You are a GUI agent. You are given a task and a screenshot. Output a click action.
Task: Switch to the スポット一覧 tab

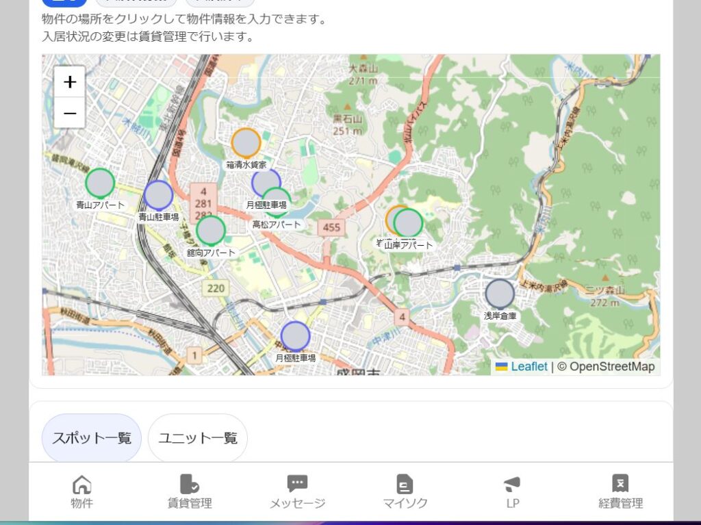(92, 438)
